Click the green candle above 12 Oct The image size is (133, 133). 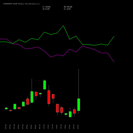click(x=45, y=85)
